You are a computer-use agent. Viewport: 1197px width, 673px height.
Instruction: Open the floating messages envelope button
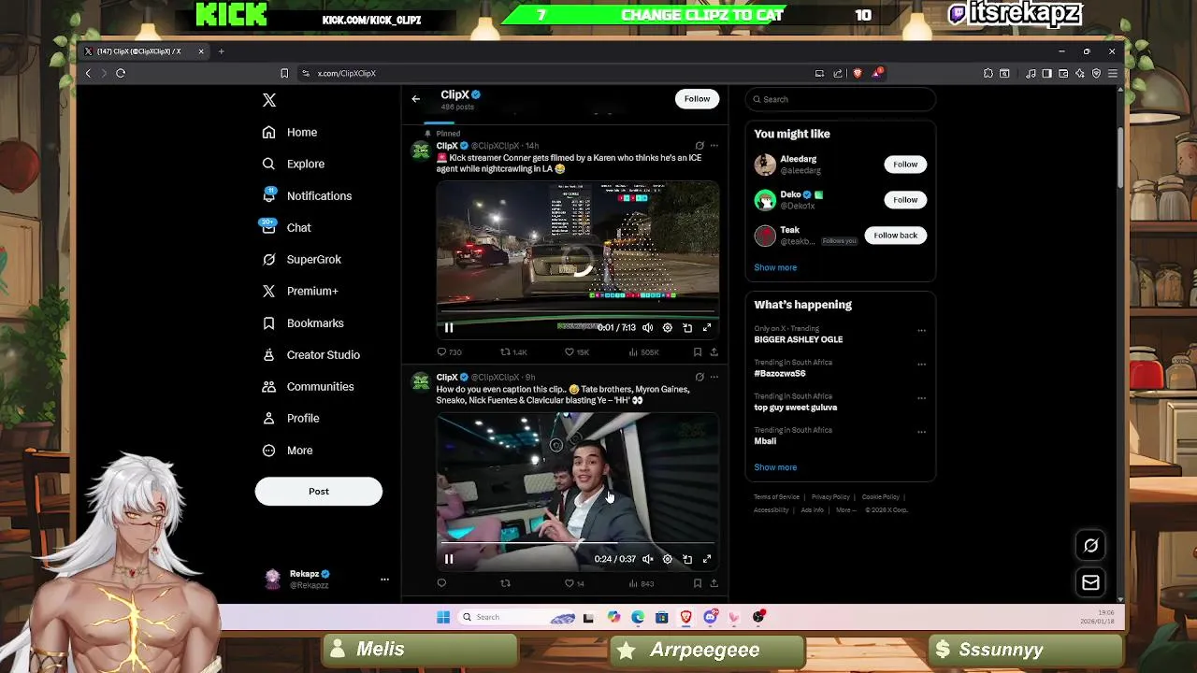1090,582
